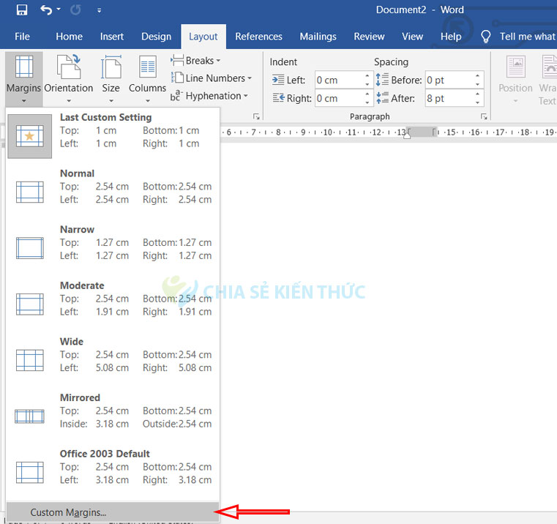
Task: Choose the Moderate margin preset
Action: click(x=113, y=304)
